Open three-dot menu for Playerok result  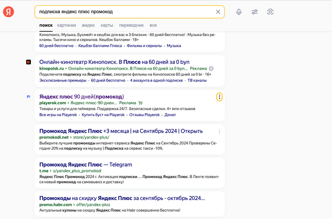click(219, 97)
